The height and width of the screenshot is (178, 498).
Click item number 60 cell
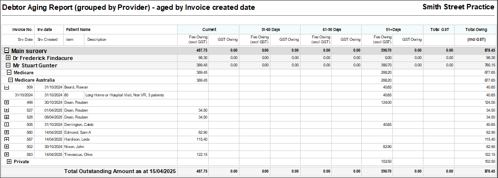[x=66, y=95]
